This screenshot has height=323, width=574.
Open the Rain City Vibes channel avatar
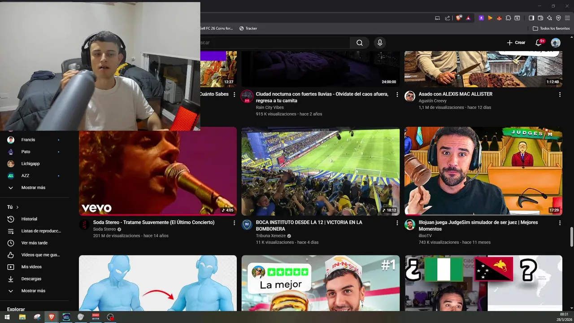247,96
